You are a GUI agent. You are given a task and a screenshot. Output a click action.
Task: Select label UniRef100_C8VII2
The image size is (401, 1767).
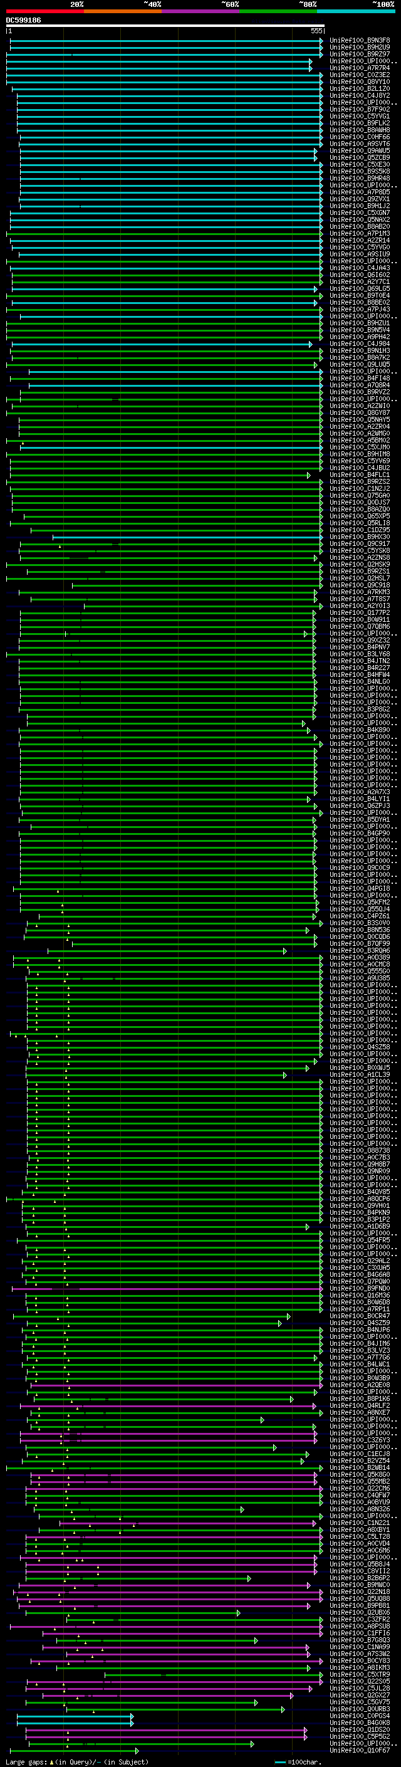(360, 1571)
